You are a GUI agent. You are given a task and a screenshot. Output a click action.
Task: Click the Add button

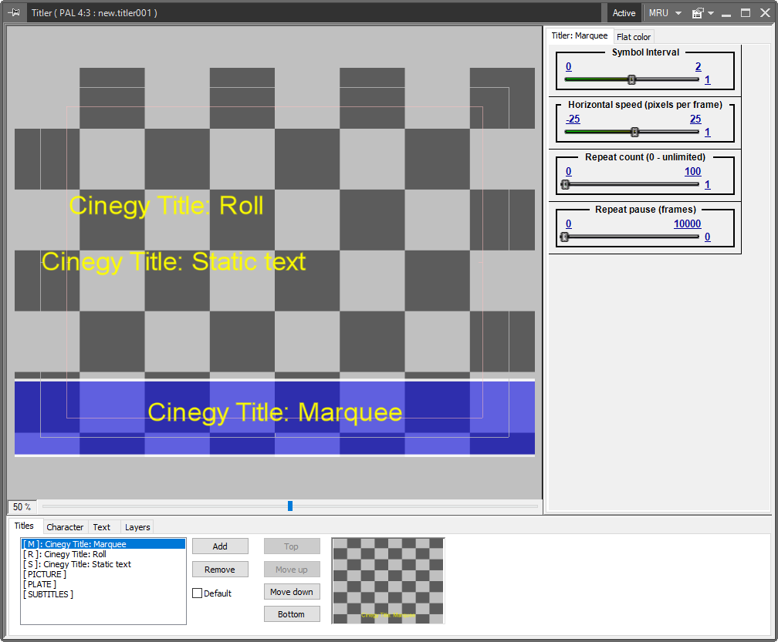coord(220,546)
